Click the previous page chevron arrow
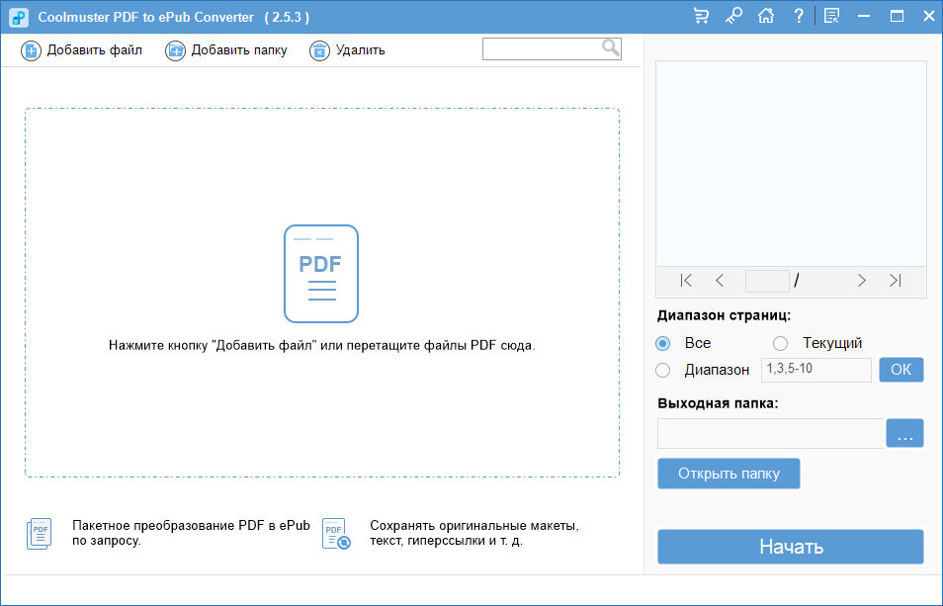This screenshot has height=606, width=943. point(720,281)
